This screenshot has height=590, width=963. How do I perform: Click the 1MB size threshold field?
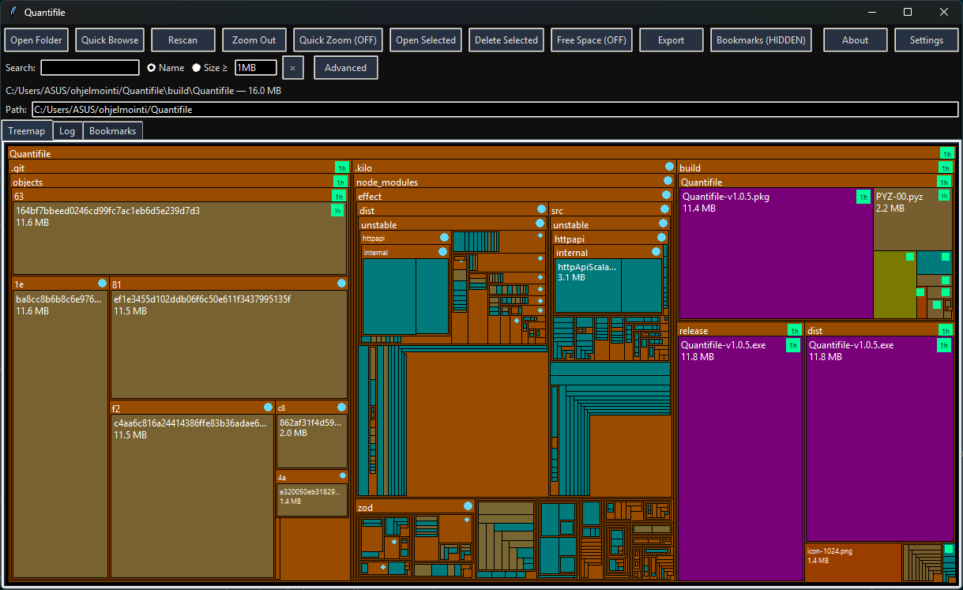[x=256, y=68]
